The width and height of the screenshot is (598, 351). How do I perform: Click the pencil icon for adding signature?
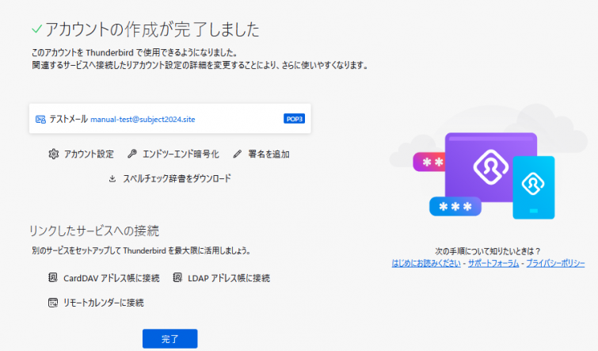[x=237, y=154]
